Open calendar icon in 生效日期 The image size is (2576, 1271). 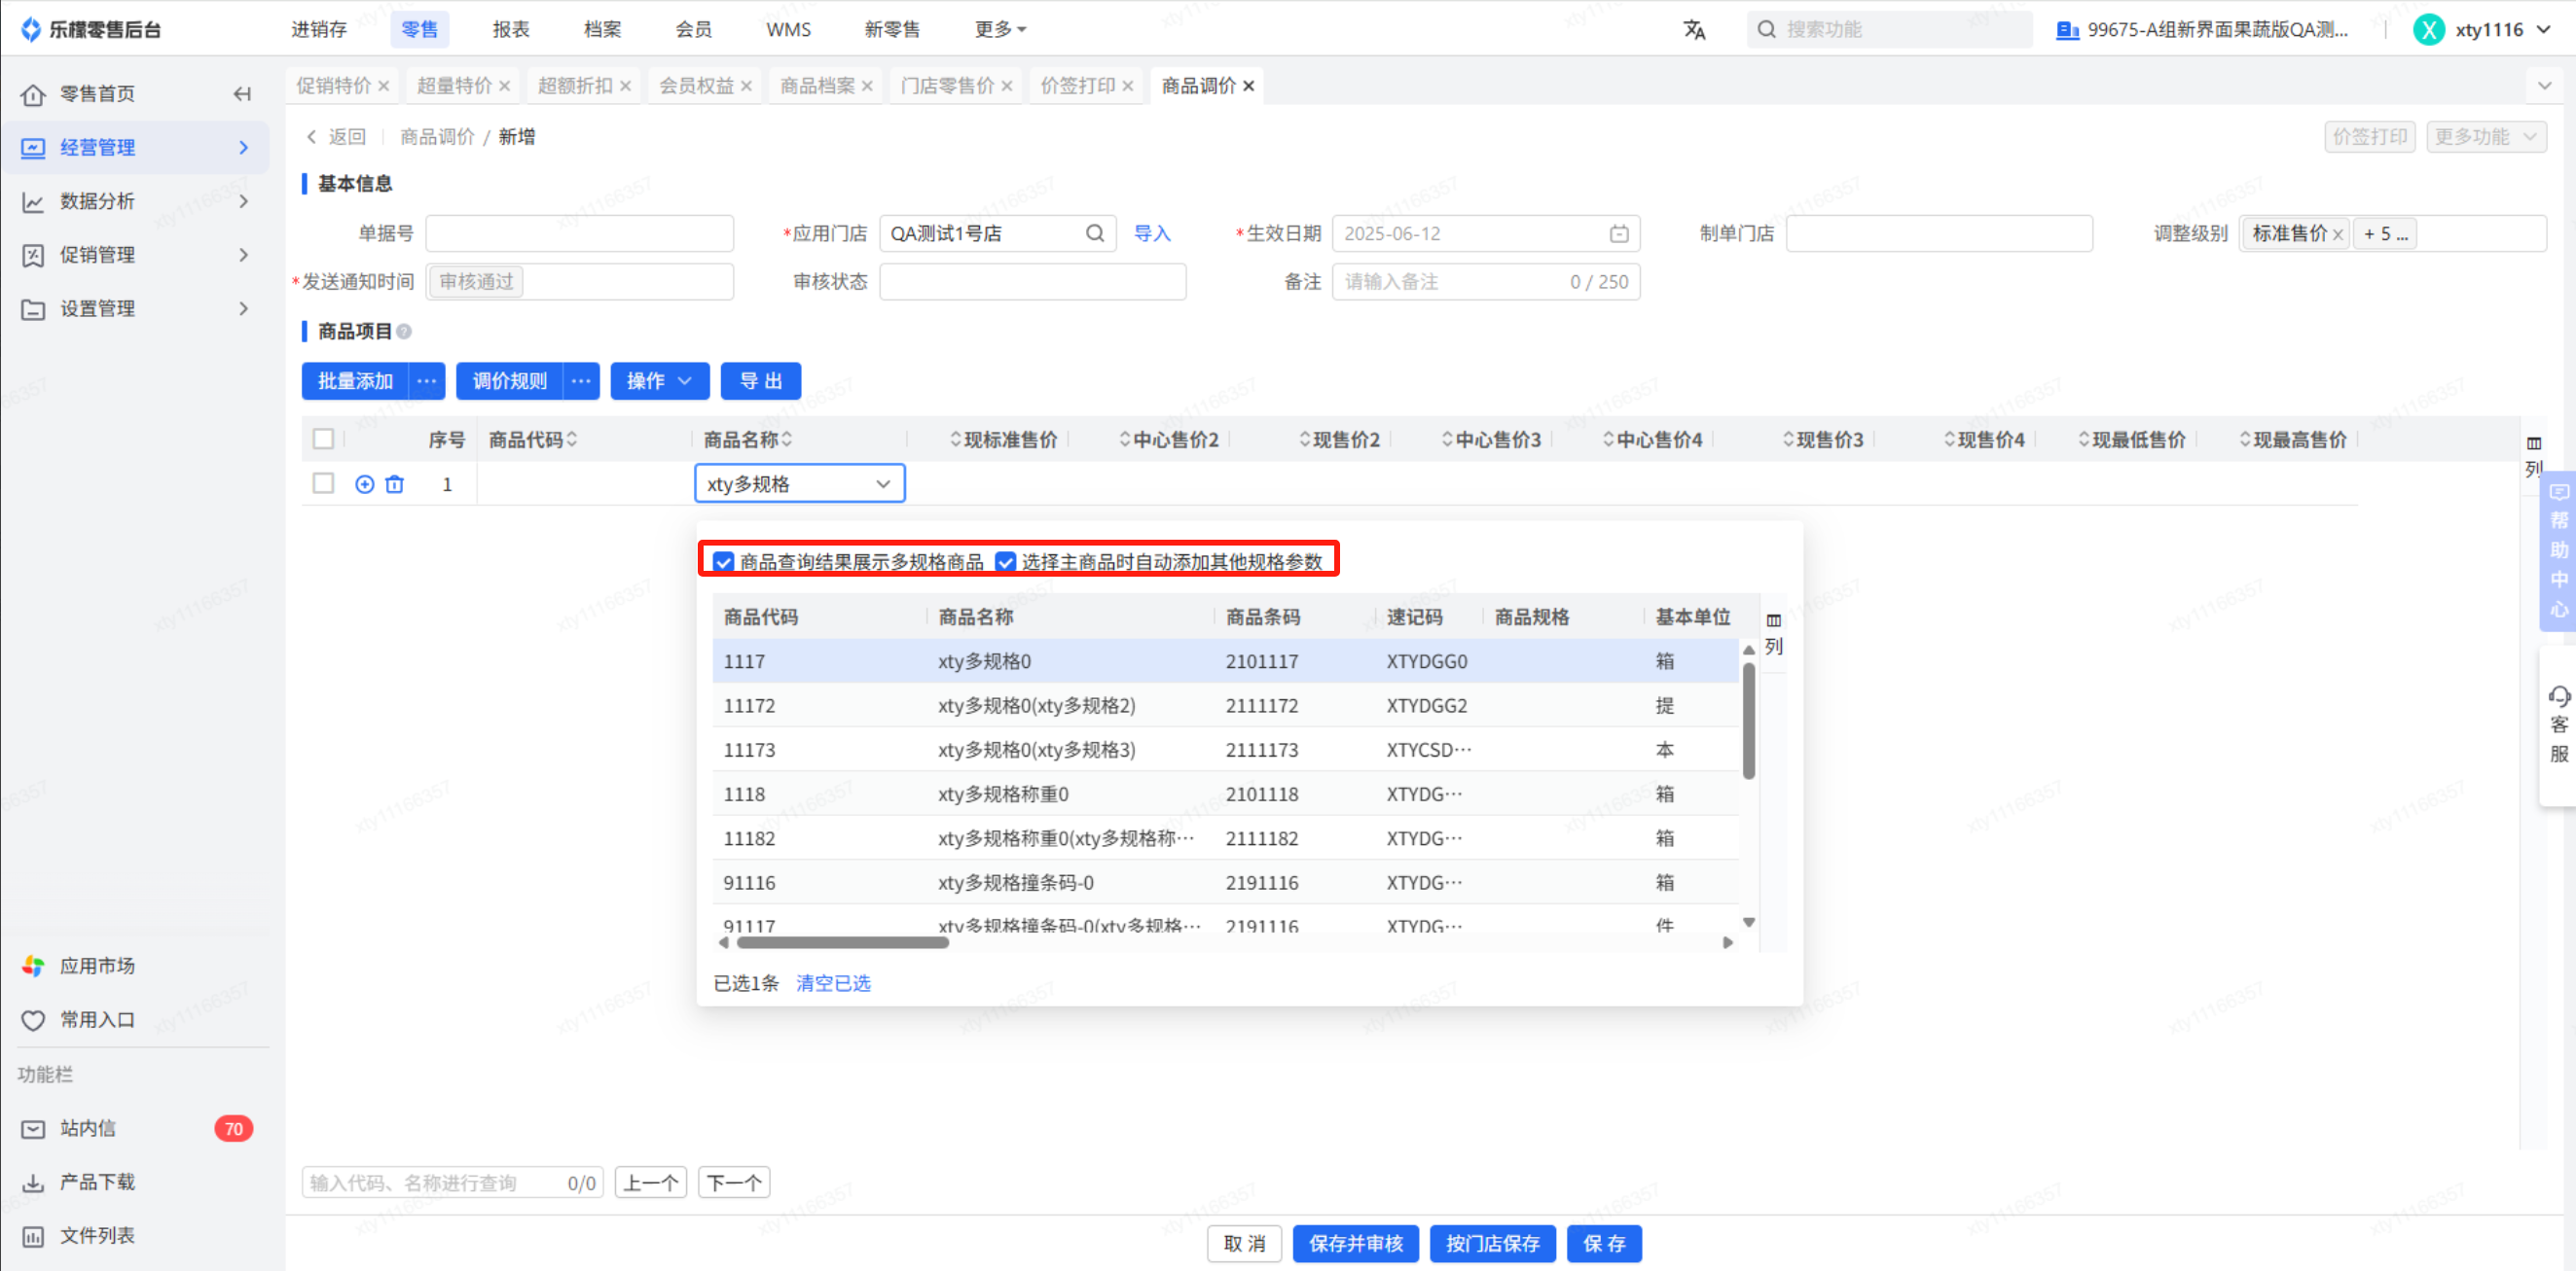pyautogui.click(x=1619, y=233)
